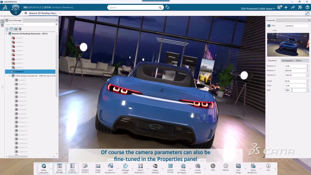Open the user profile menu icon
The height and width of the screenshot is (175, 311).
tap(279, 7)
